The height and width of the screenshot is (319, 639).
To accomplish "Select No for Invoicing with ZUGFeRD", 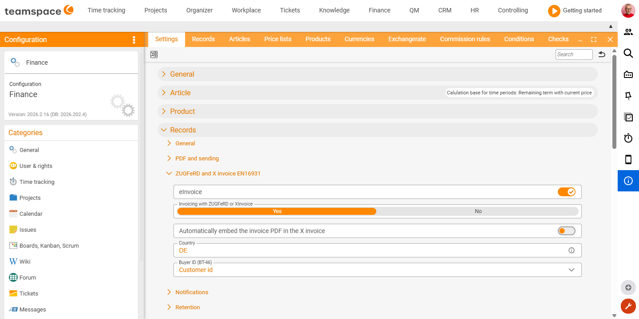I will coord(478,211).
